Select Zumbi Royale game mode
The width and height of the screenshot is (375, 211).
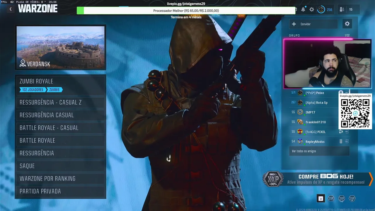(61, 85)
